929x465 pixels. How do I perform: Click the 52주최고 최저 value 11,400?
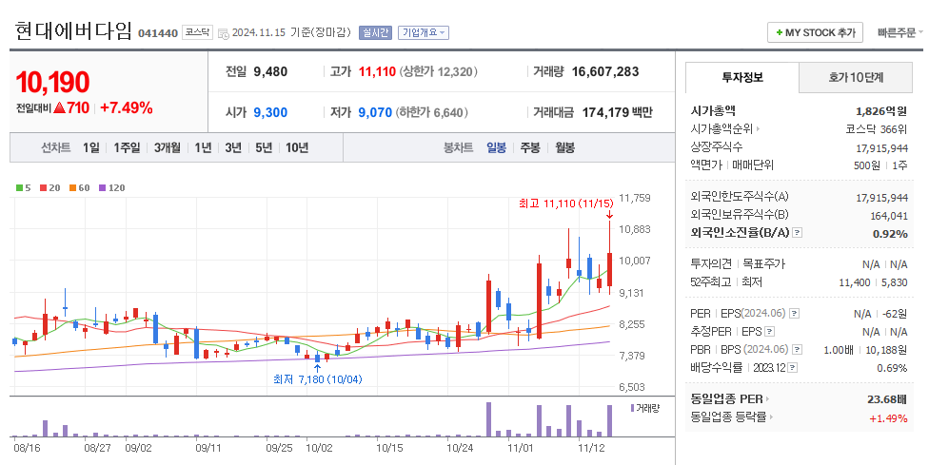(x=855, y=282)
